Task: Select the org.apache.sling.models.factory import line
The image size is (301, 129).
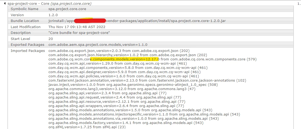Action: pyautogui.click(x=126, y=123)
